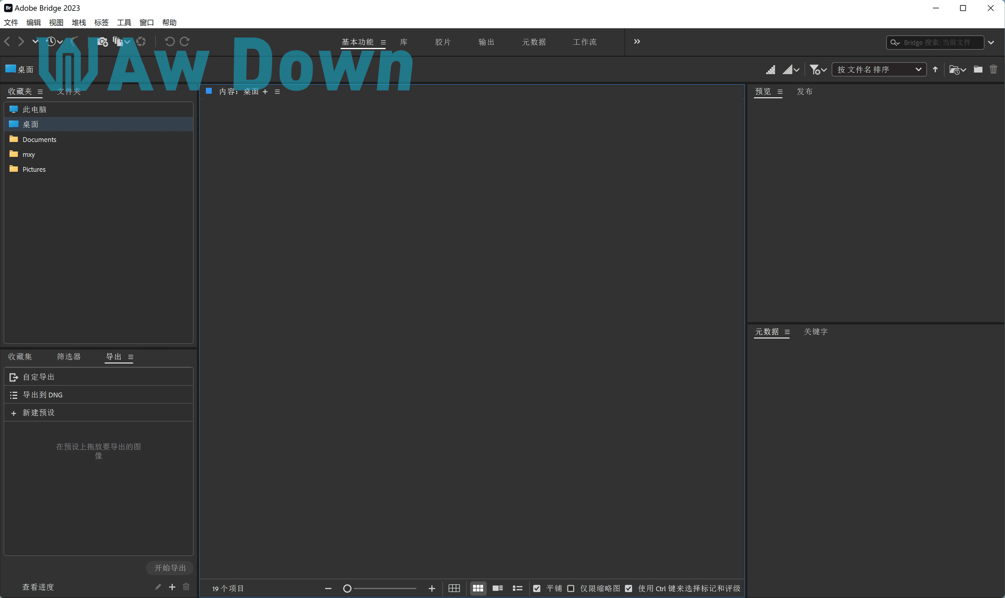Click the 开始导出 button
1005x598 pixels.
pyautogui.click(x=170, y=568)
